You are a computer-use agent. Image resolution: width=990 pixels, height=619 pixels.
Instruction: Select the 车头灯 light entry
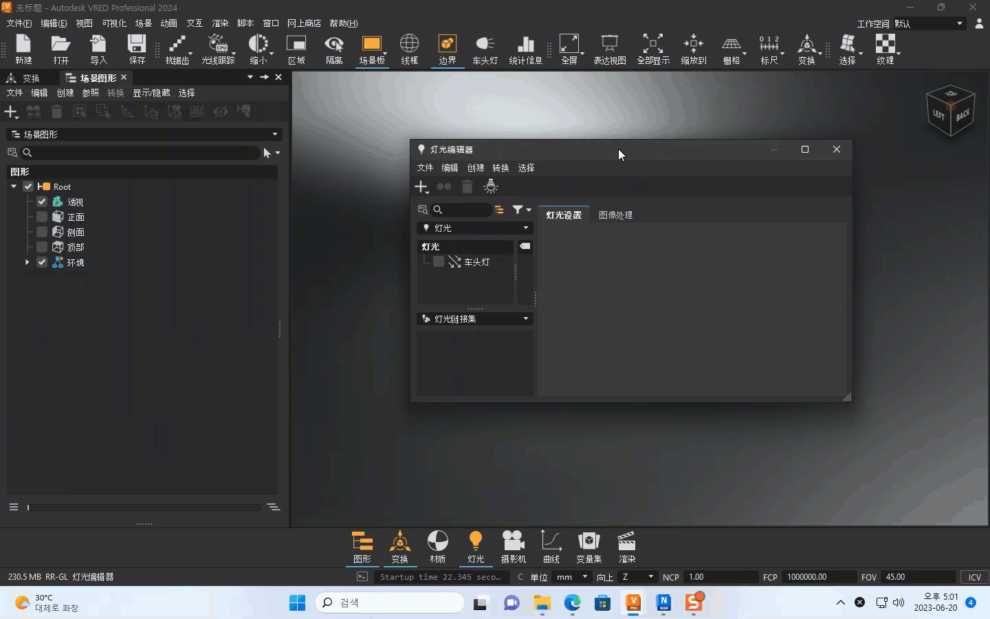click(x=476, y=262)
